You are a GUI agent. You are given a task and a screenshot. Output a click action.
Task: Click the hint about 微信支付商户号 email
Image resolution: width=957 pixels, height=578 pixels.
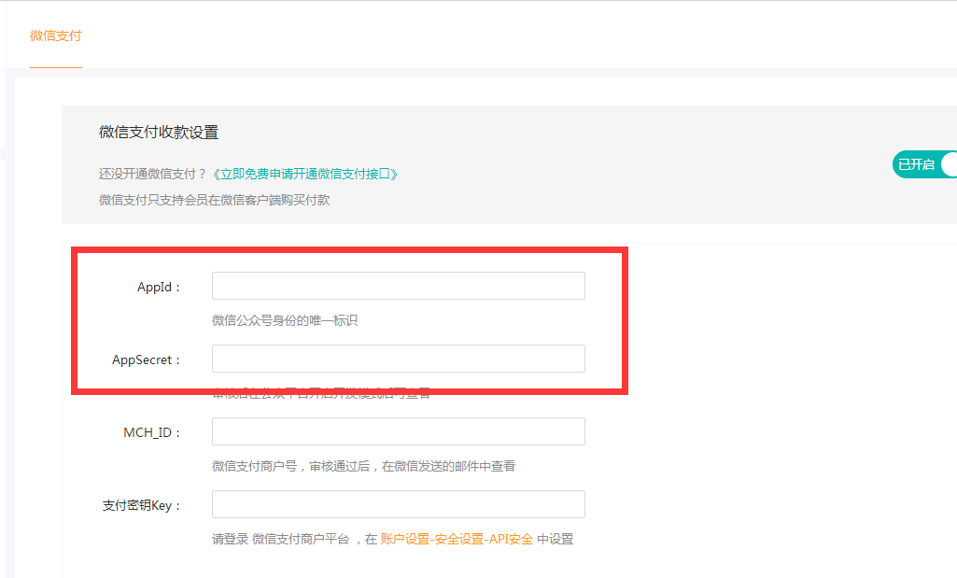coord(363,466)
